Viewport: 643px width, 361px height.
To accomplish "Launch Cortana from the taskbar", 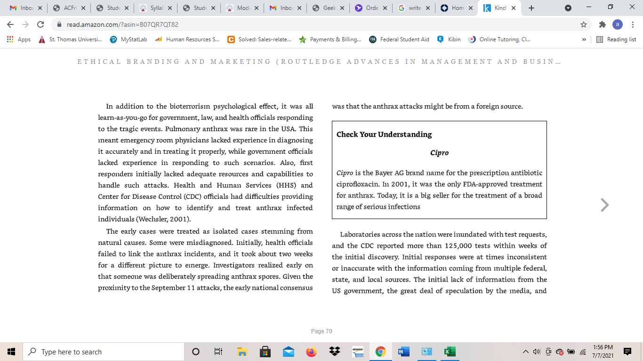I will click(196, 352).
